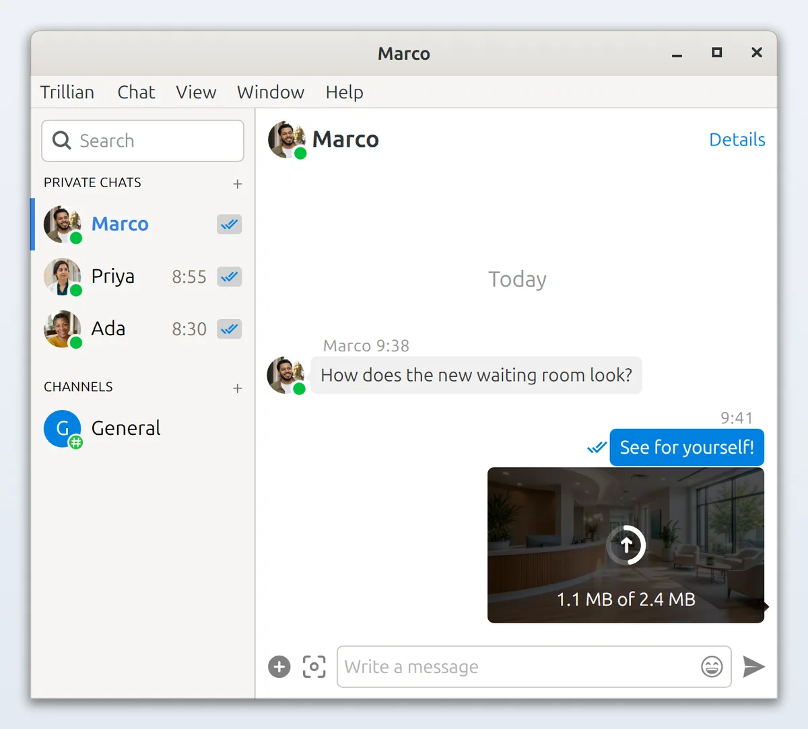Open the General channel

143,429
